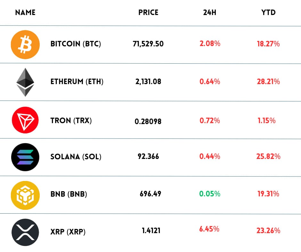The height and width of the screenshot is (252, 301).
Task: Click Bitcoin price 71,529.50
Action: pos(148,44)
